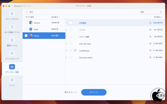The width and height of the screenshot is (167, 104).
Task: Click the 訪問履歴 category label
Action: 83,23
